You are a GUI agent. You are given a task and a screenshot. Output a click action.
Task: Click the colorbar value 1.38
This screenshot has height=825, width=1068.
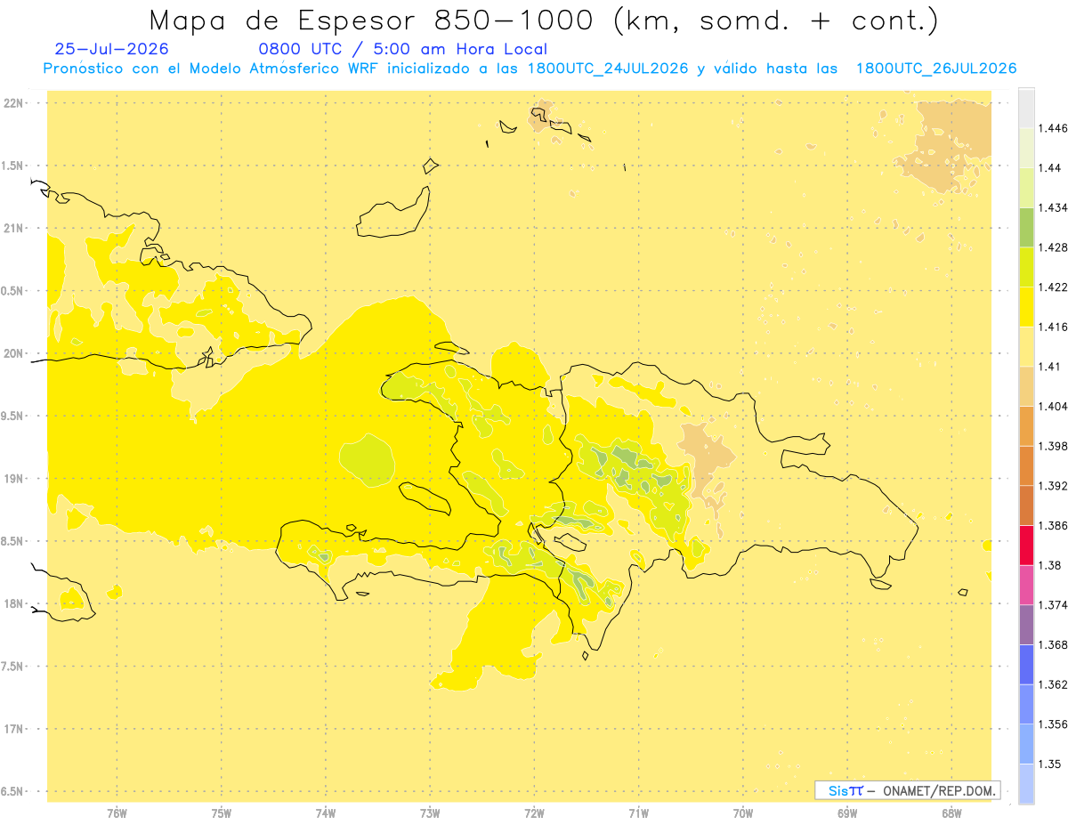tap(1052, 565)
